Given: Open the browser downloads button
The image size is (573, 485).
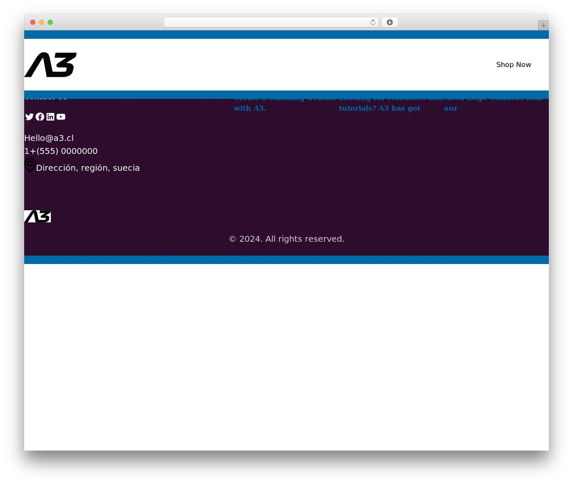Looking at the screenshot, I should tap(389, 22).
